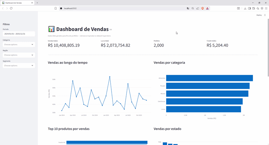Click the Roupas bar in category chart
The width and height of the screenshot is (269, 145).
[208, 86]
